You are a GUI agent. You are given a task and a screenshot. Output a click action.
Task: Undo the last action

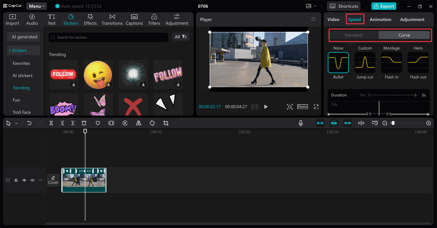tap(29, 123)
